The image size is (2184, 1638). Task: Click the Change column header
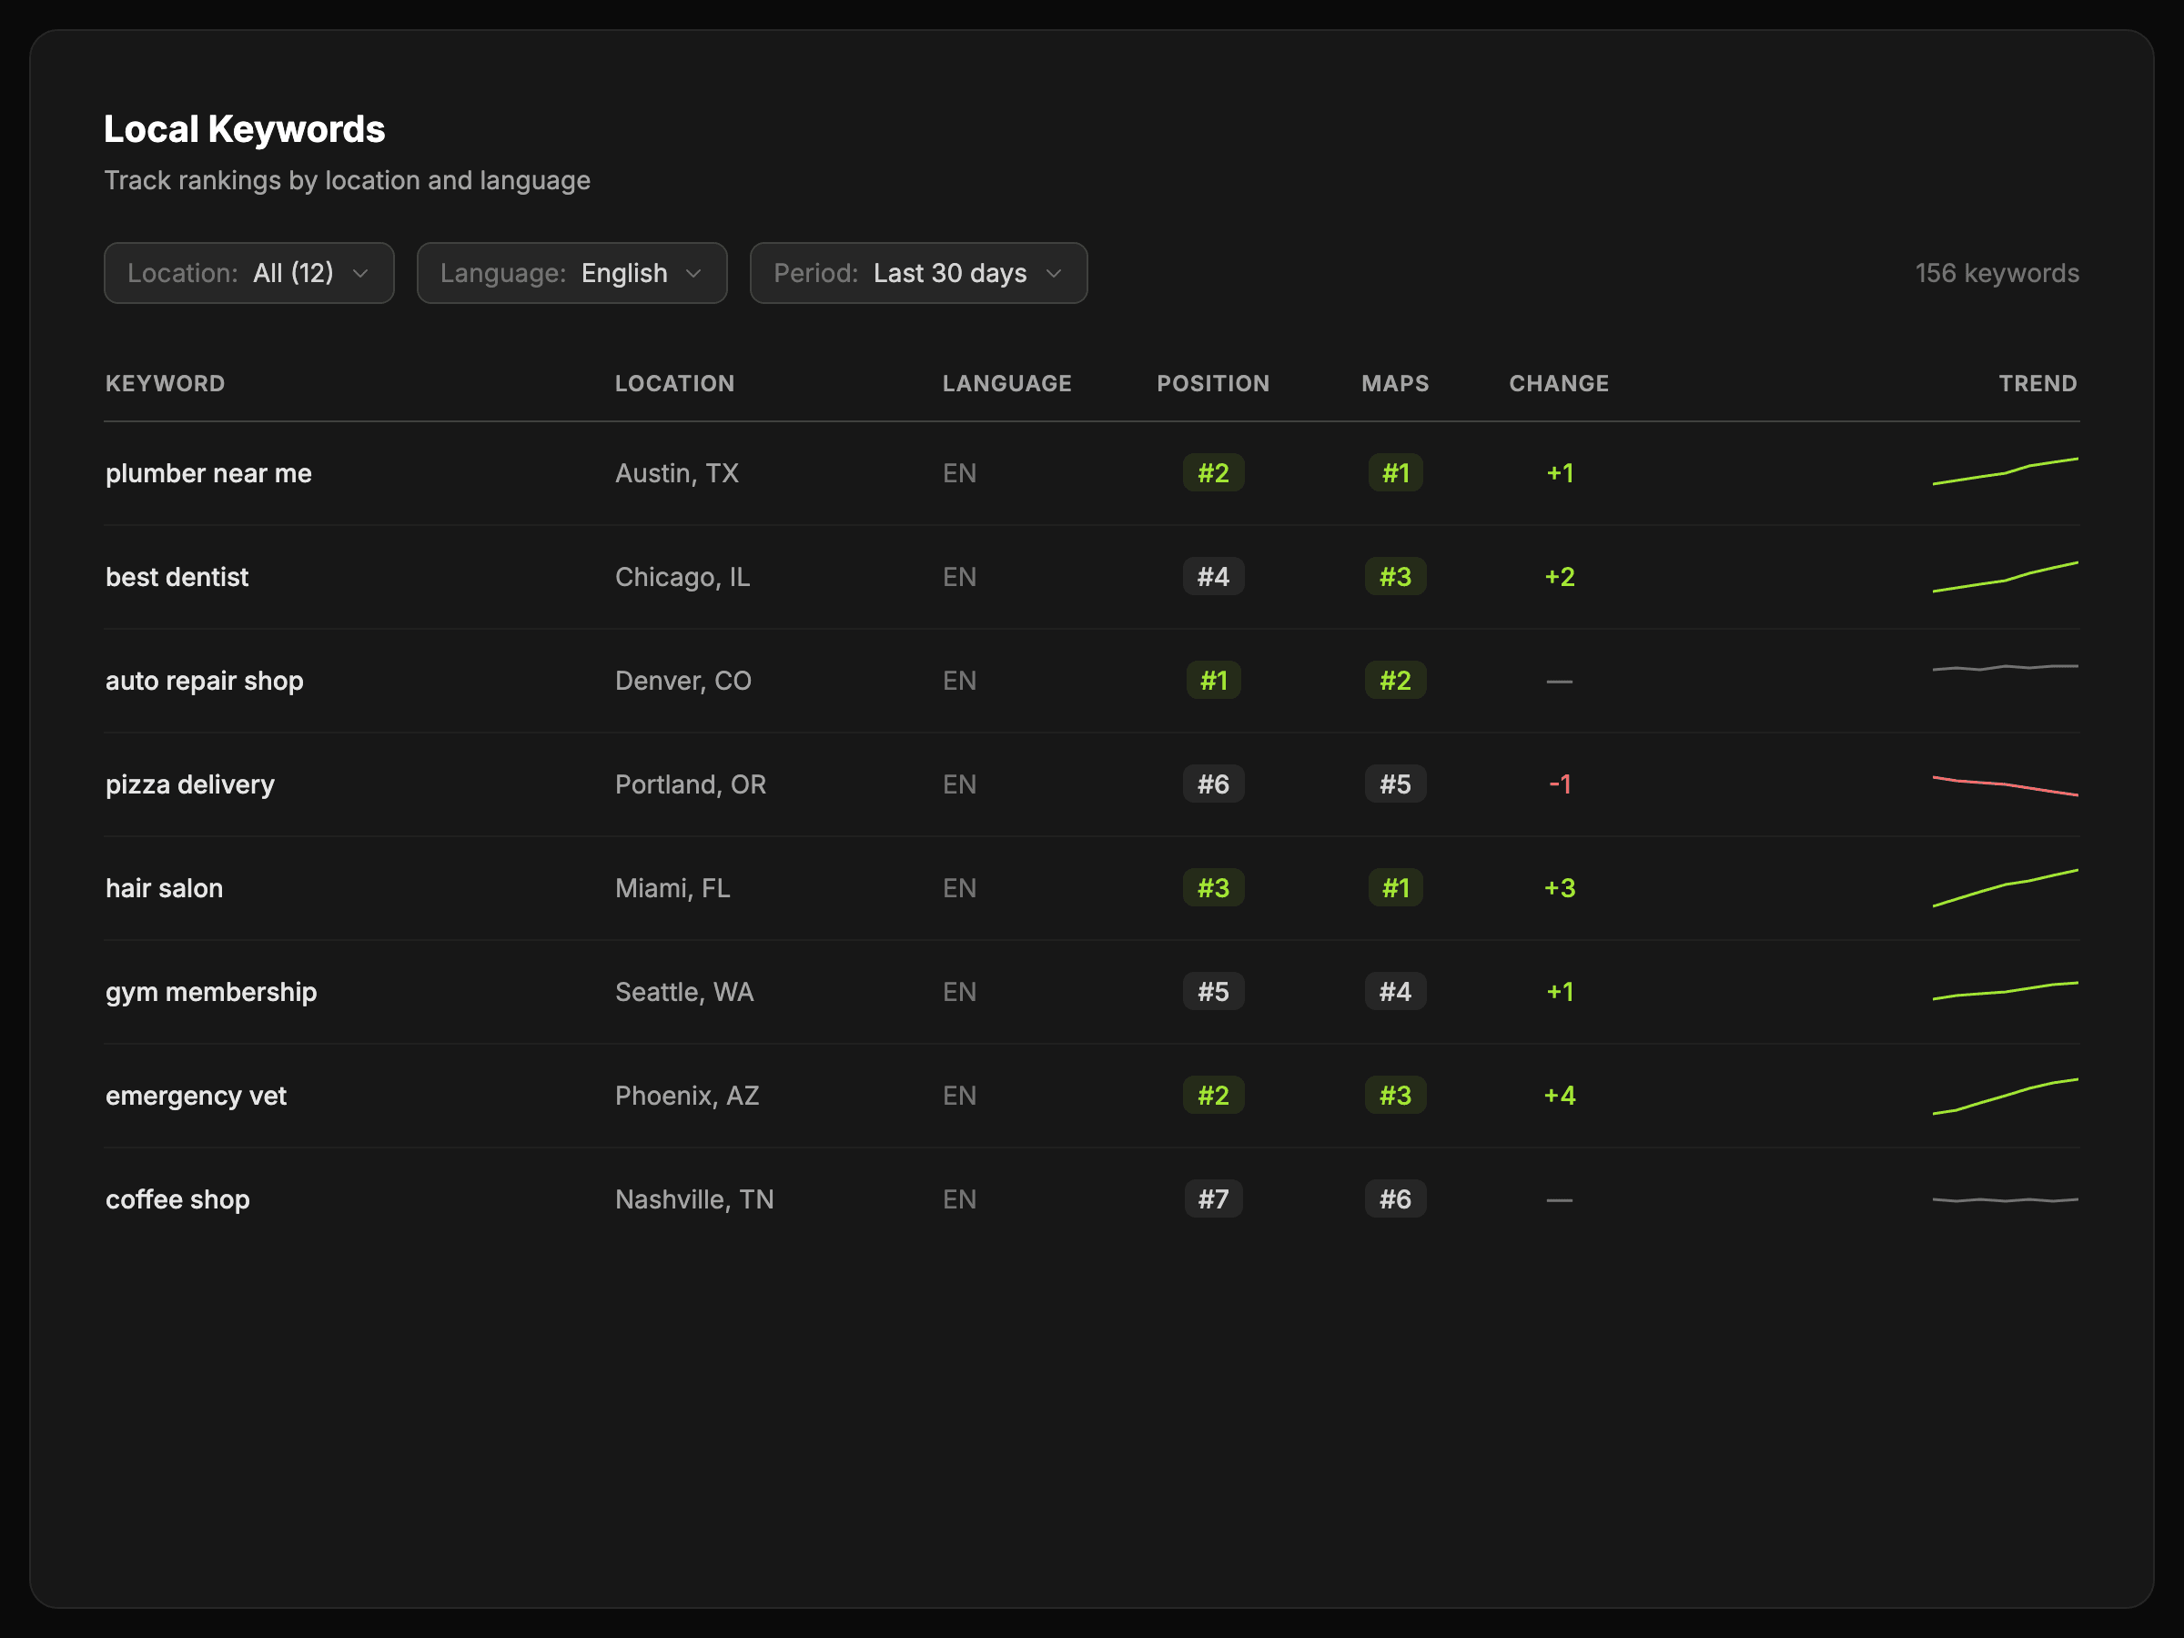[1558, 383]
